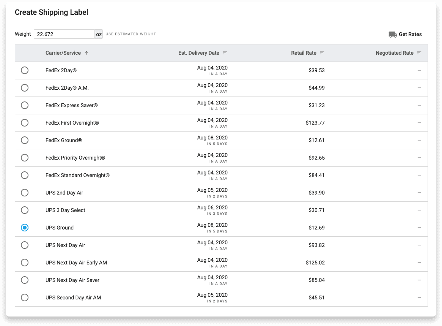Click the $30.71 retail rate

coord(316,210)
